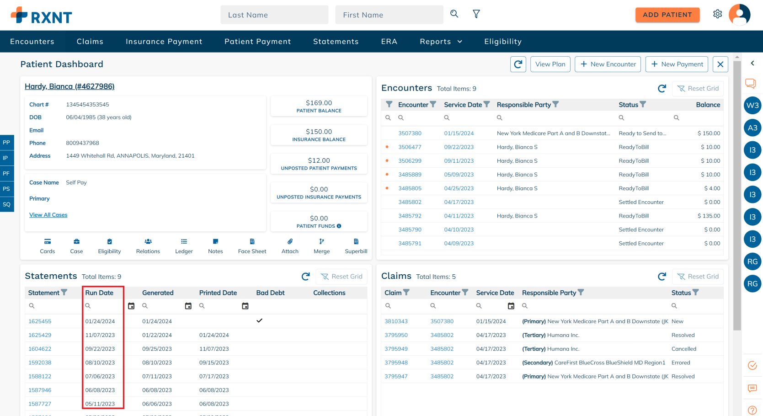This screenshot has width=763, height=416.
Task: Open the Superbill icon
Action: pyautogui.click(x=356, y=245)
